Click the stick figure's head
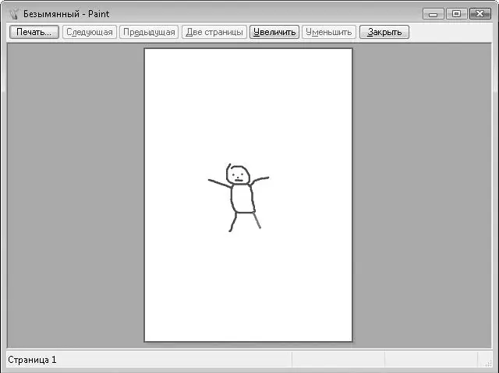This screenshot has width=499, height=373. (239, 174)
